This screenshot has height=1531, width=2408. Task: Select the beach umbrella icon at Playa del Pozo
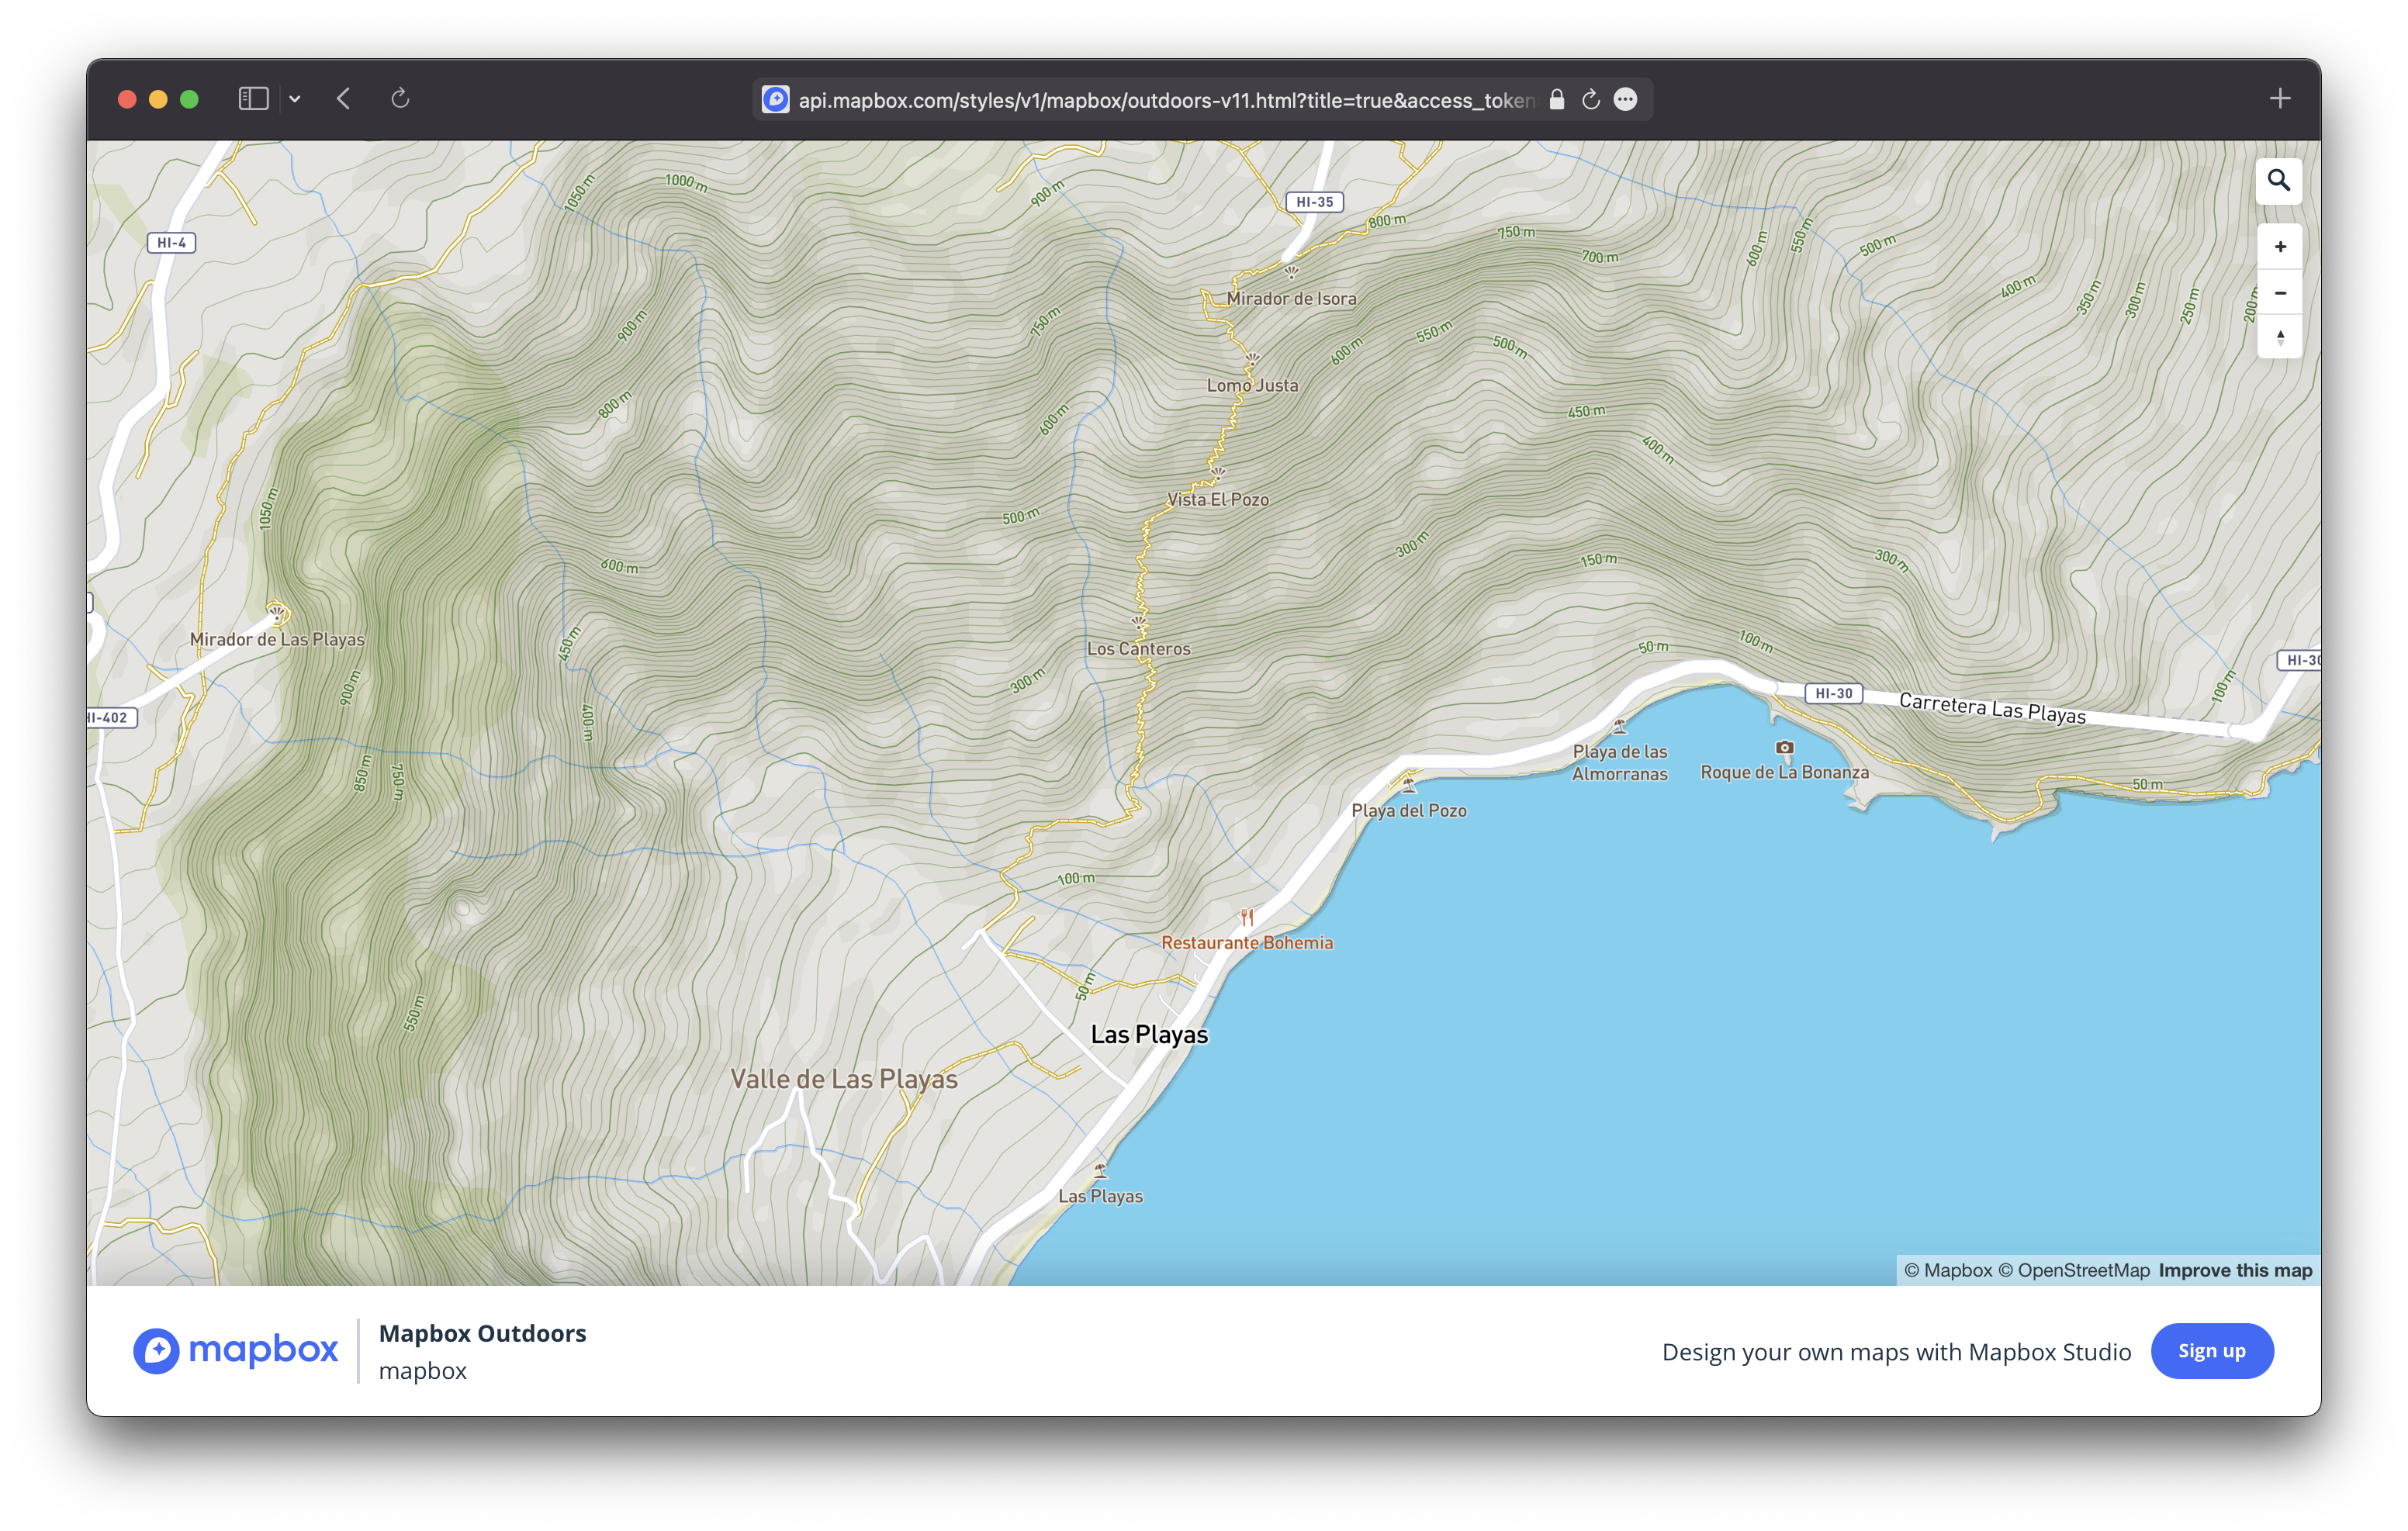(1410, 784)
